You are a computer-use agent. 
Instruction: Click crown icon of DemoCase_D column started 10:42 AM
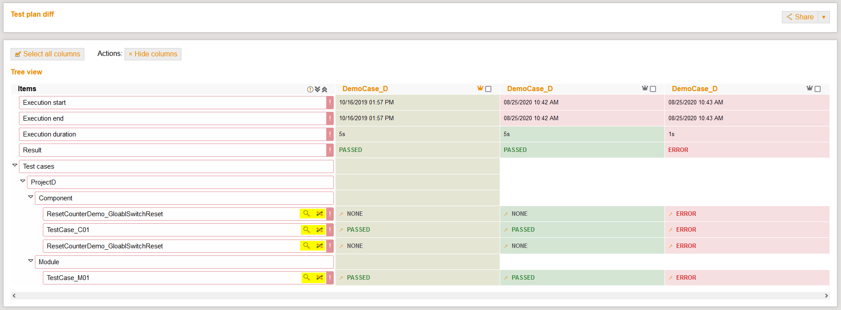click(645, 89)
